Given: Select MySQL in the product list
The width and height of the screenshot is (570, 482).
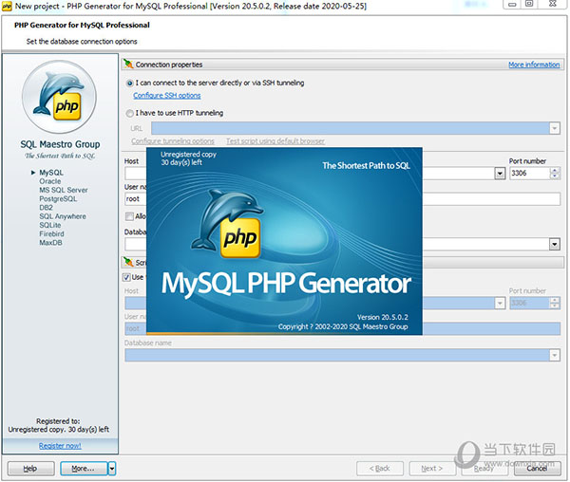Looking at the screenshot, I should pos(51,173).
